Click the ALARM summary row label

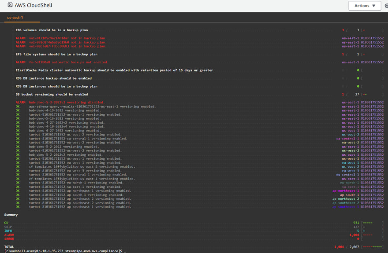click(9, 235)
